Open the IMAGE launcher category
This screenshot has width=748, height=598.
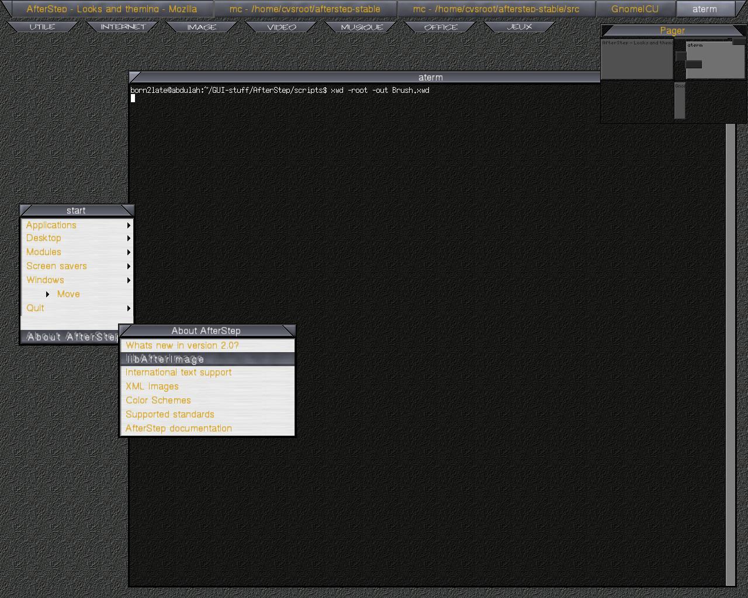[x=202, y=27]
